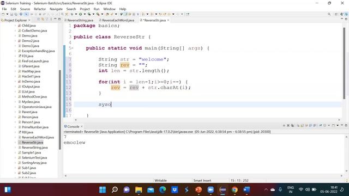
Task: Click Remove Launch console X icon
Action: tap(288, 126)
